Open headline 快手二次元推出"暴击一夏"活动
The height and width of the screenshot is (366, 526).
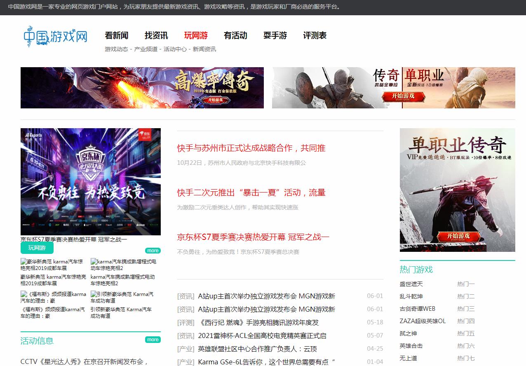point(251,192)
